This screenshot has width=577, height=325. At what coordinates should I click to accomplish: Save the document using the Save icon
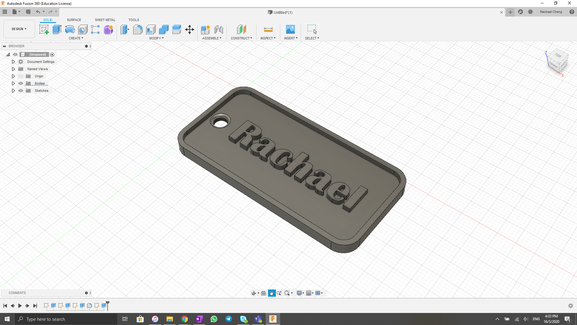(x=28, y=12)
